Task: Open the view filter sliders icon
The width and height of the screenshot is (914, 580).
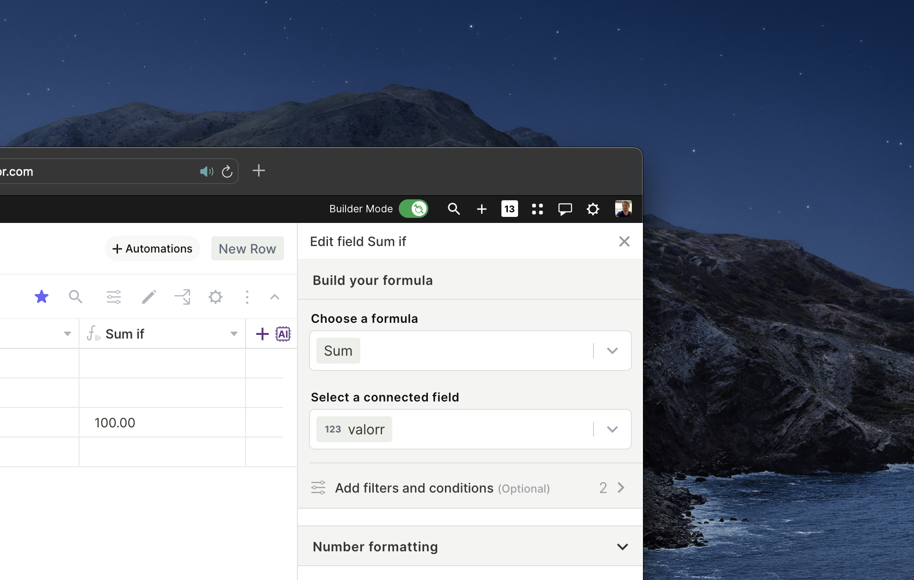Action: point(113,296)
